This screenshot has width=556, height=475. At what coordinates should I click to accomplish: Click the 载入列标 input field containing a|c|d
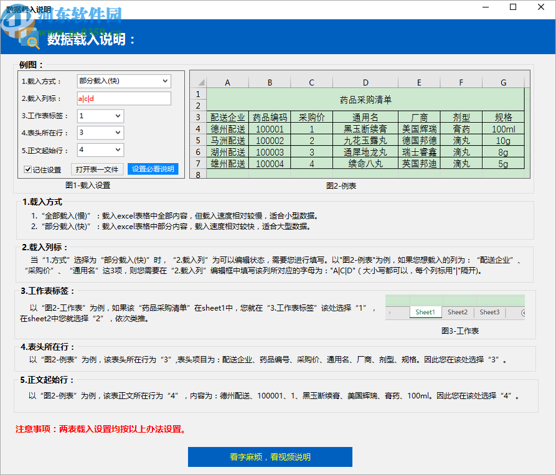point(123,98)
